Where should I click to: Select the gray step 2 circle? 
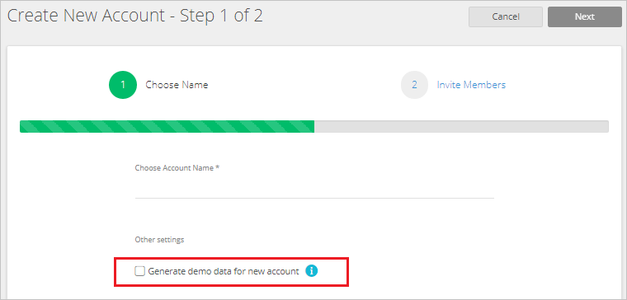(414, 85)
